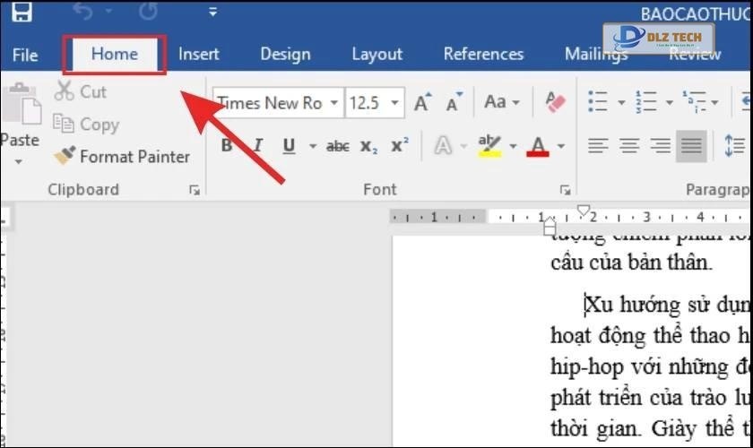Toggle Bold formatting

[227, 145]
